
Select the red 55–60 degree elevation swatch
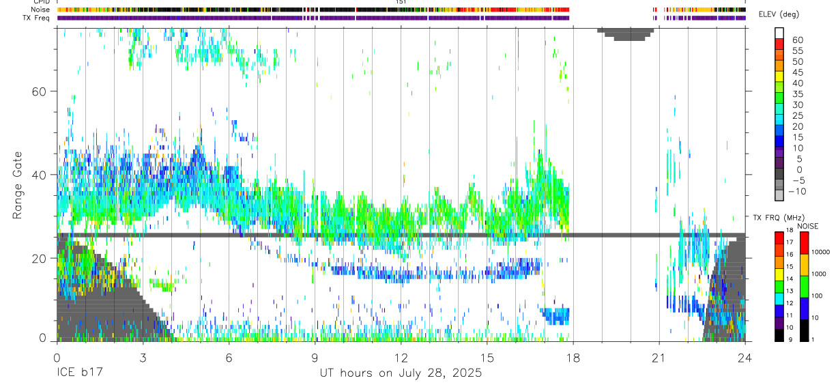point(779,44)
